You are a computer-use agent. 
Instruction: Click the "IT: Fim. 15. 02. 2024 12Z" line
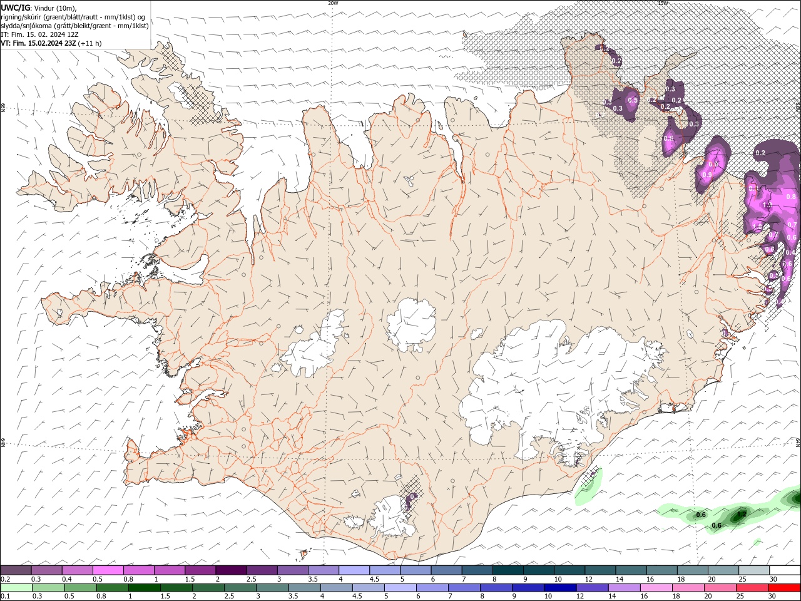tap(39, 34)
